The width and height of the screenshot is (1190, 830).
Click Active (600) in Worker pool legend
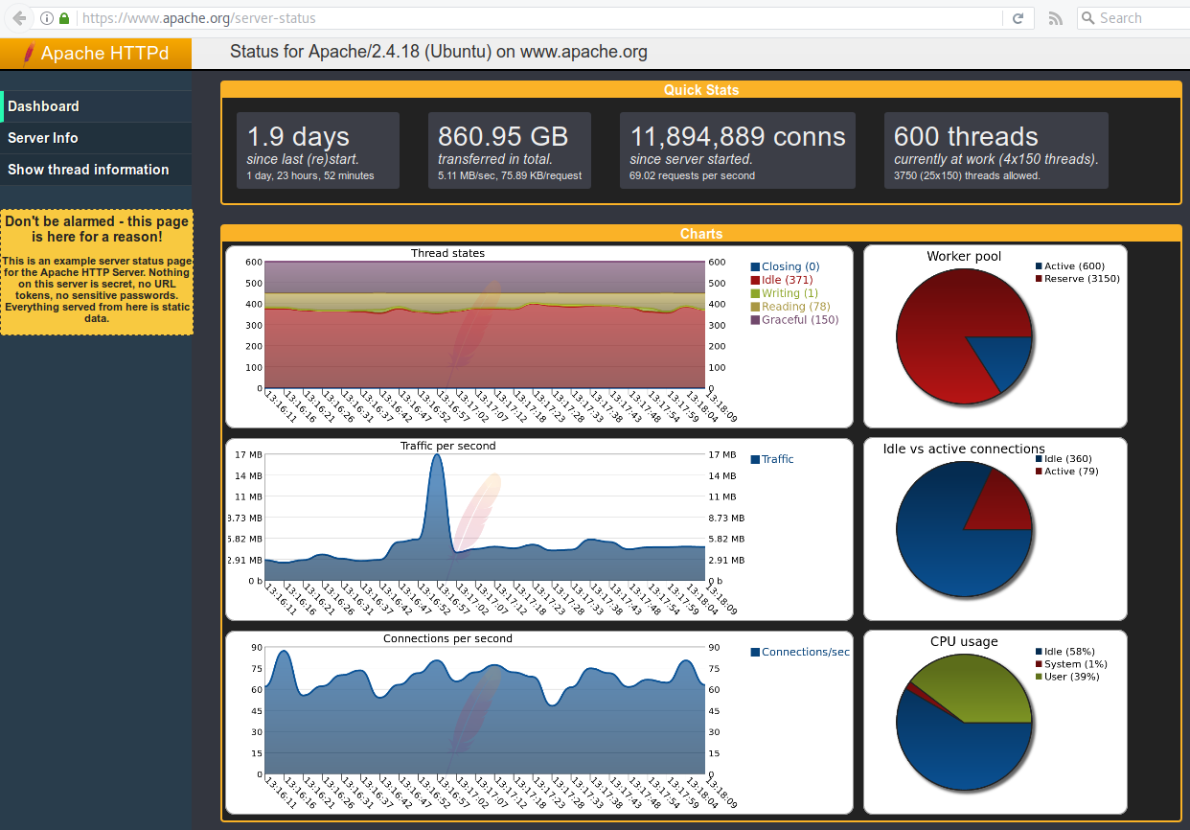1069,266
